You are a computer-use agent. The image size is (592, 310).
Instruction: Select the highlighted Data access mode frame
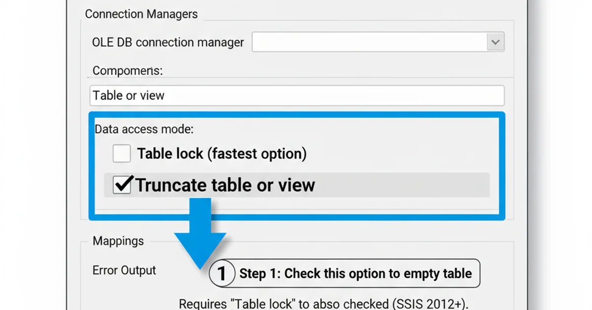click(296, 165)
